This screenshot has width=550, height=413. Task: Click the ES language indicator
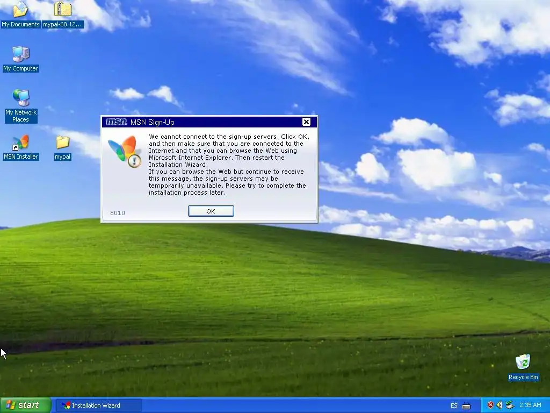click(454, 405)
